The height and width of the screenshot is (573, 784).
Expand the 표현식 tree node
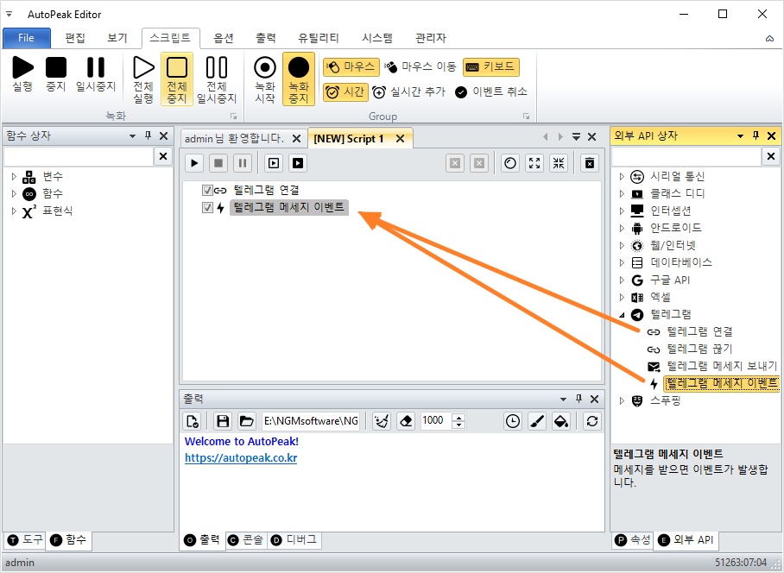click(x=14, y=211)
